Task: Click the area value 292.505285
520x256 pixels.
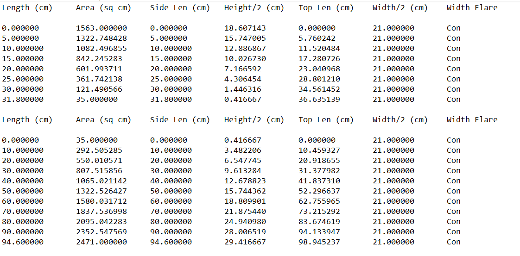Action: point(99,151)
